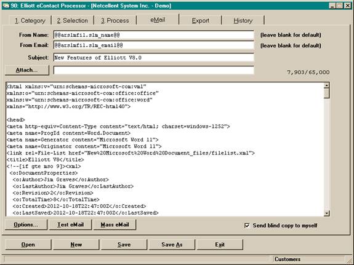Viewport: 354px width, 265px height.
Task: Click the o:LastSaved timestamp line
Action: [86, 213]
